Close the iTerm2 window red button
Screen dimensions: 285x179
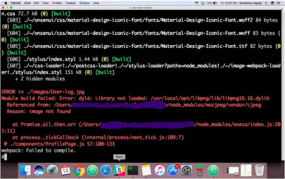(3, 8)
